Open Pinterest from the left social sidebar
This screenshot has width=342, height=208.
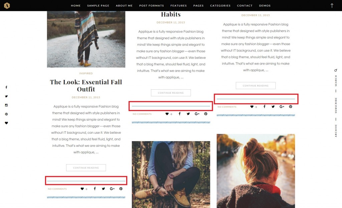pos(6,114)
